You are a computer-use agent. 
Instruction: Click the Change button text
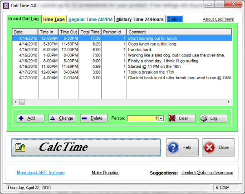(x=66, y=118)
